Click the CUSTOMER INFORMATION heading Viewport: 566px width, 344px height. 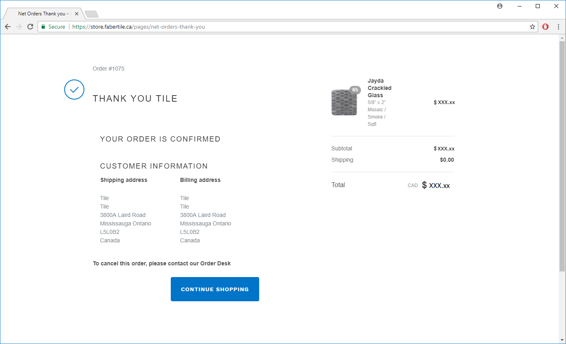click(x=154, y=166)
